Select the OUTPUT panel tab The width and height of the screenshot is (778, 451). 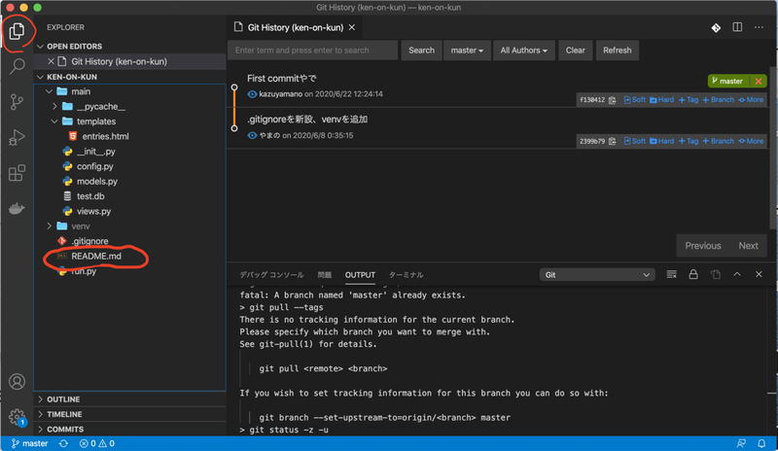click(360, 275)
